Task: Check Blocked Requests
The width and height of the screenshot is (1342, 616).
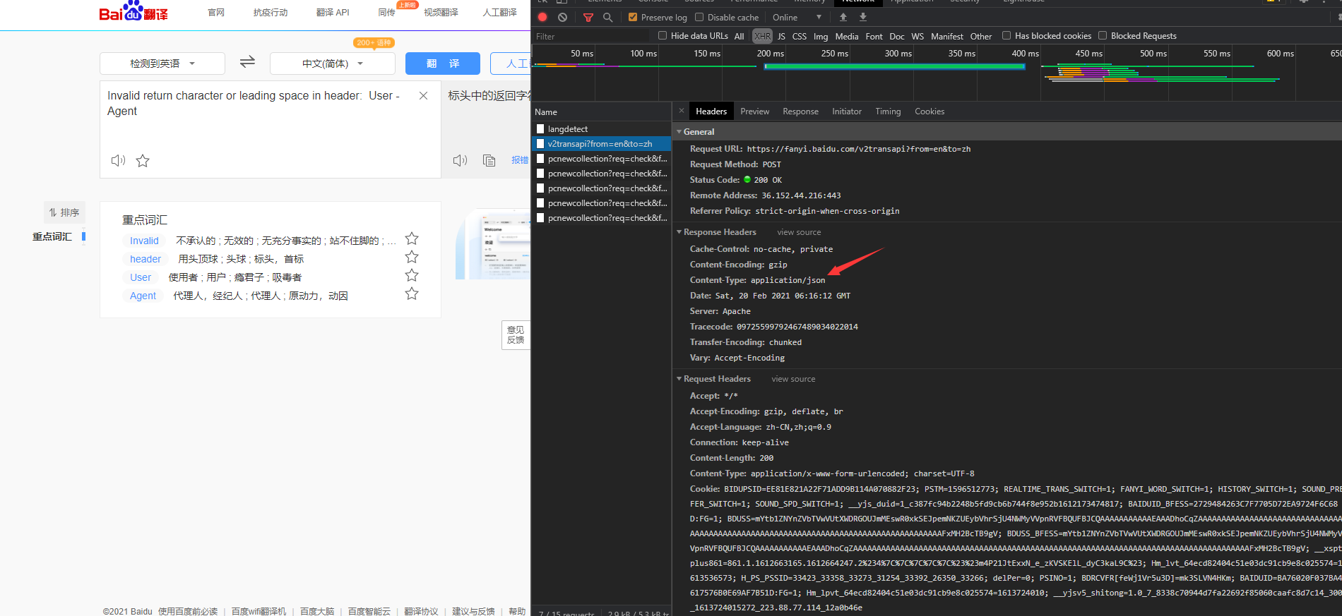Action: pos(1103,35)
